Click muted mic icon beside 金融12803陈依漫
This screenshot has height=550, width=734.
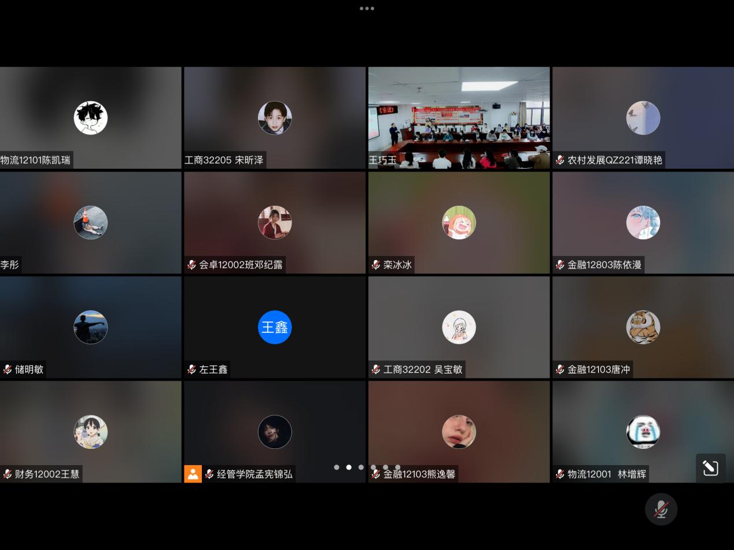coord(560,265)
